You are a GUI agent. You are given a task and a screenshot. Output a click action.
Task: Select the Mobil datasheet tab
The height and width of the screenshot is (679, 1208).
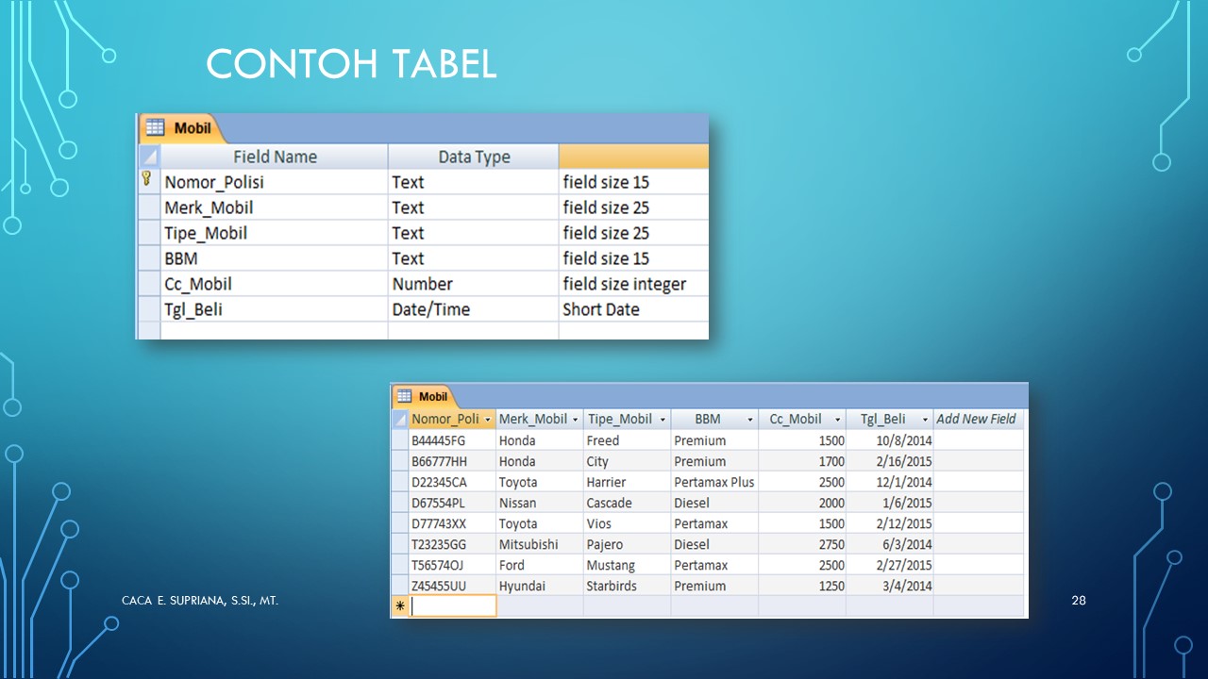click(433, 397)
